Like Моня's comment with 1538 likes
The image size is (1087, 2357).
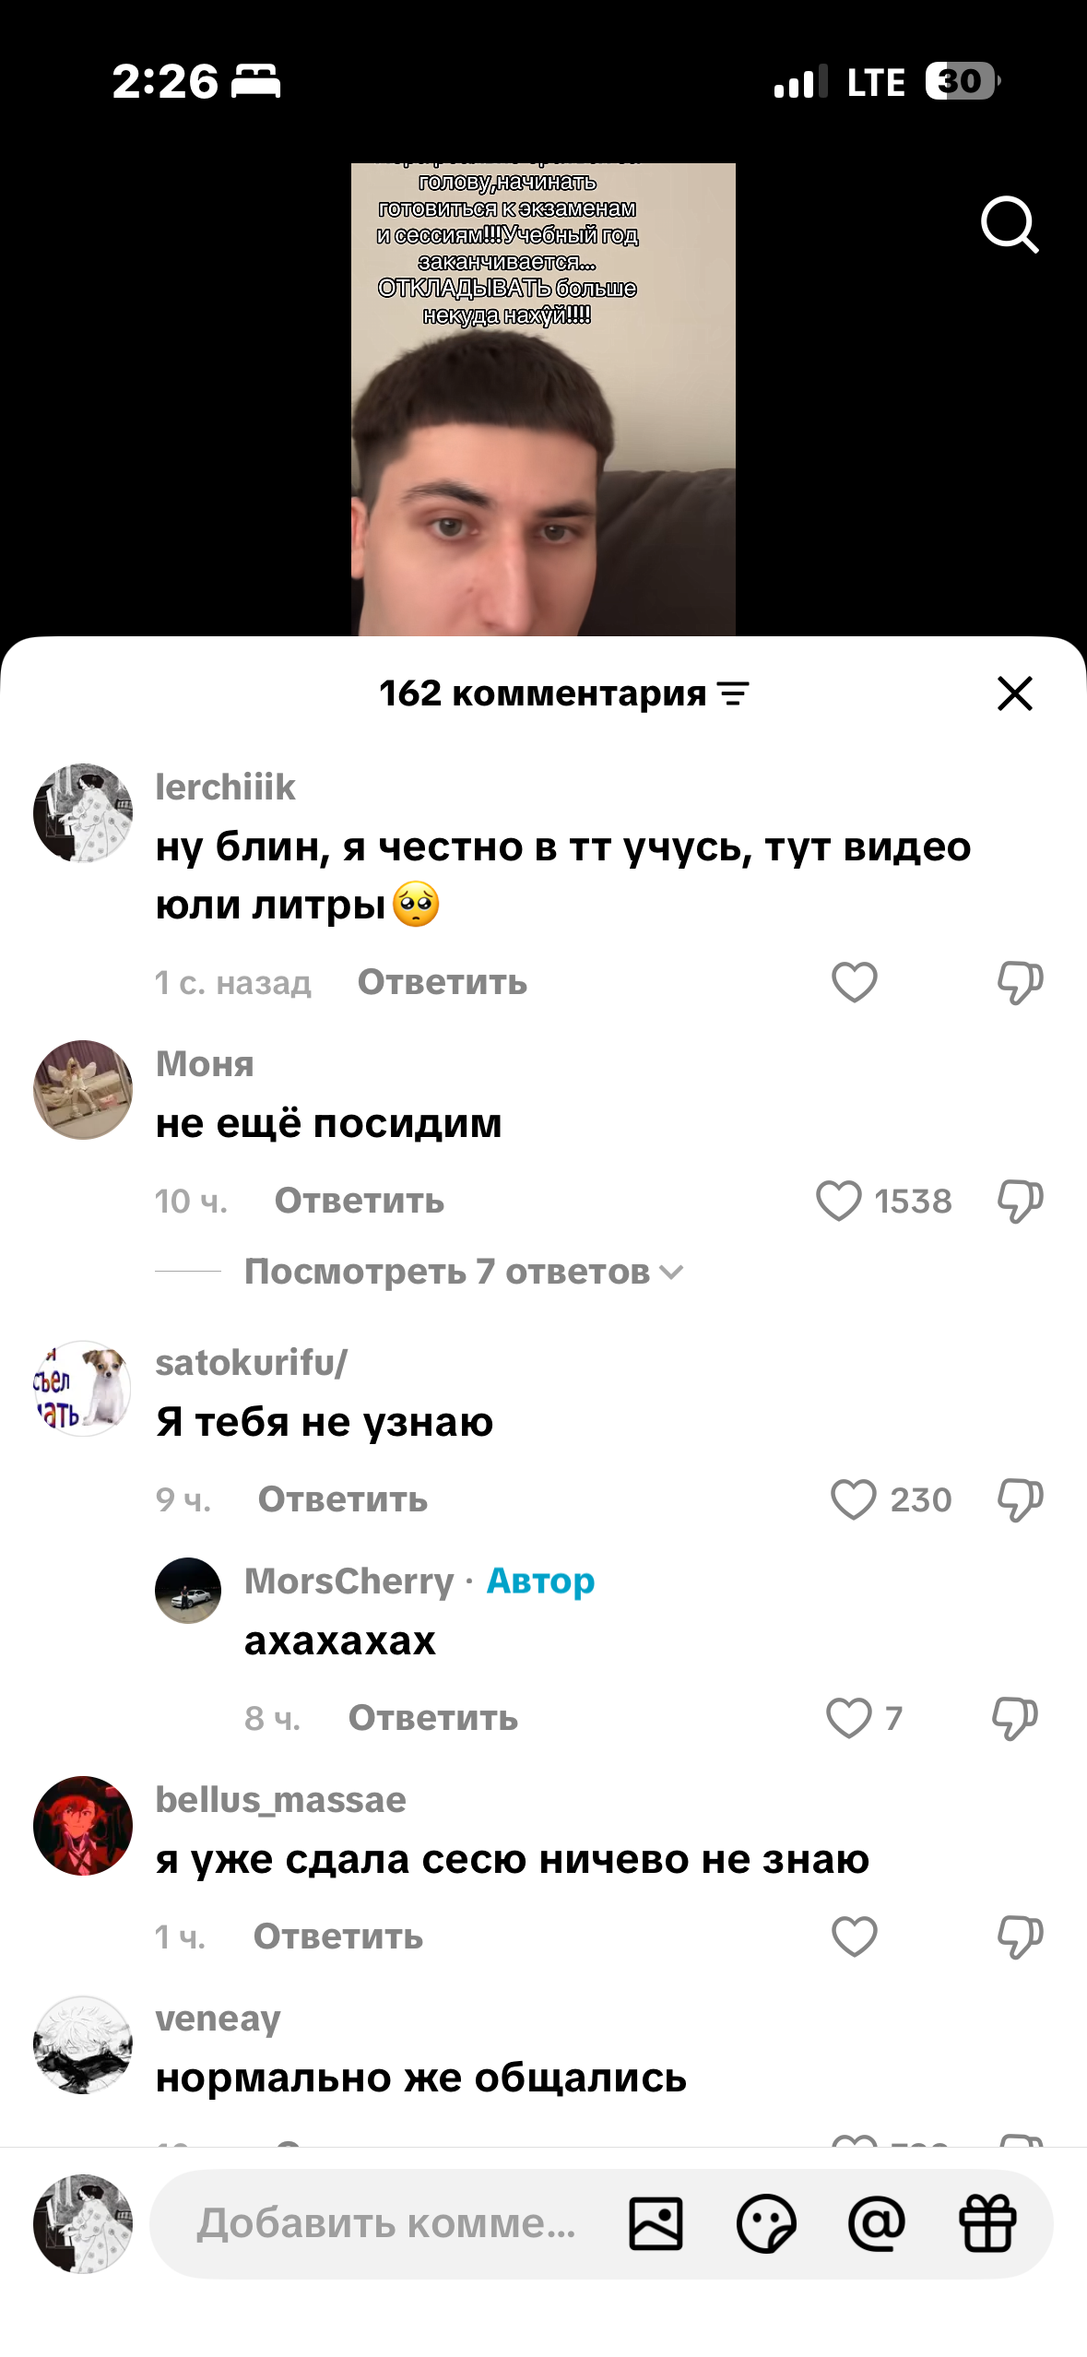(x=839, y=1201)
